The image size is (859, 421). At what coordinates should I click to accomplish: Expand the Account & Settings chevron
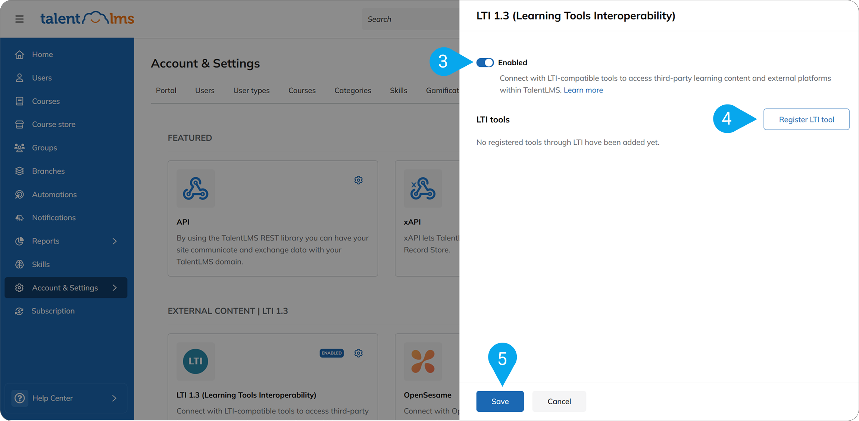click(x=115, y=288)
